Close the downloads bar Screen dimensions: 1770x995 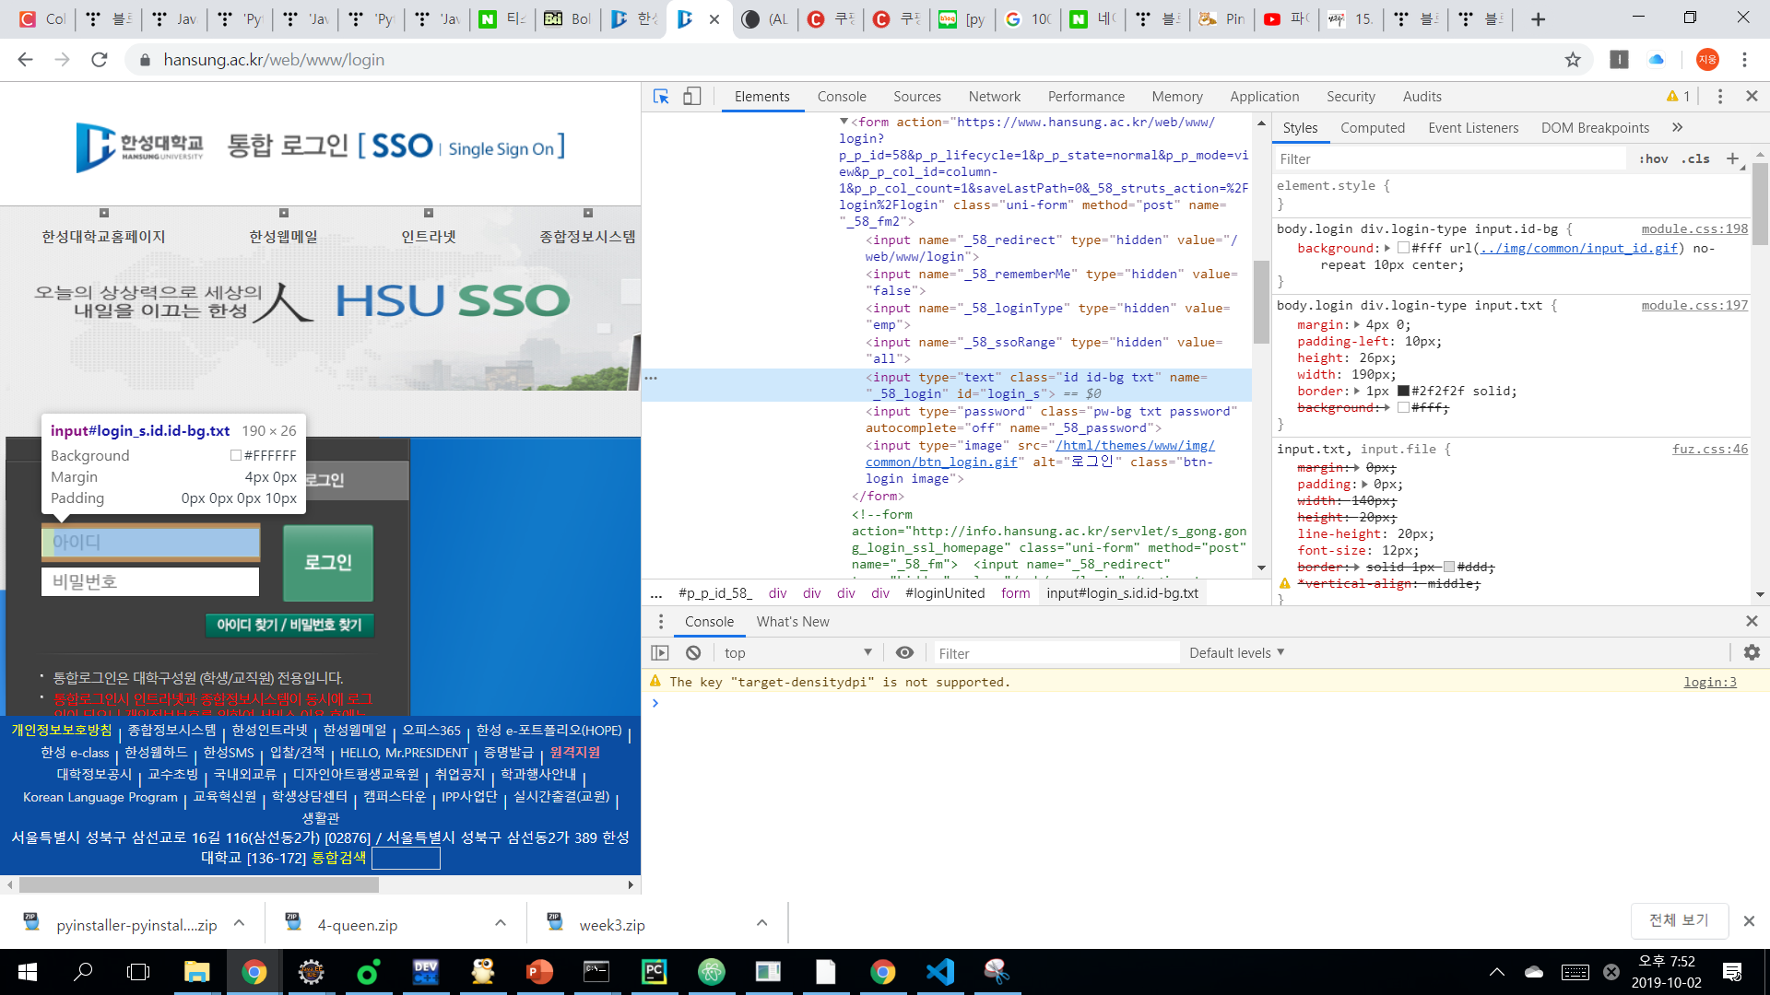pos(1749,921)
